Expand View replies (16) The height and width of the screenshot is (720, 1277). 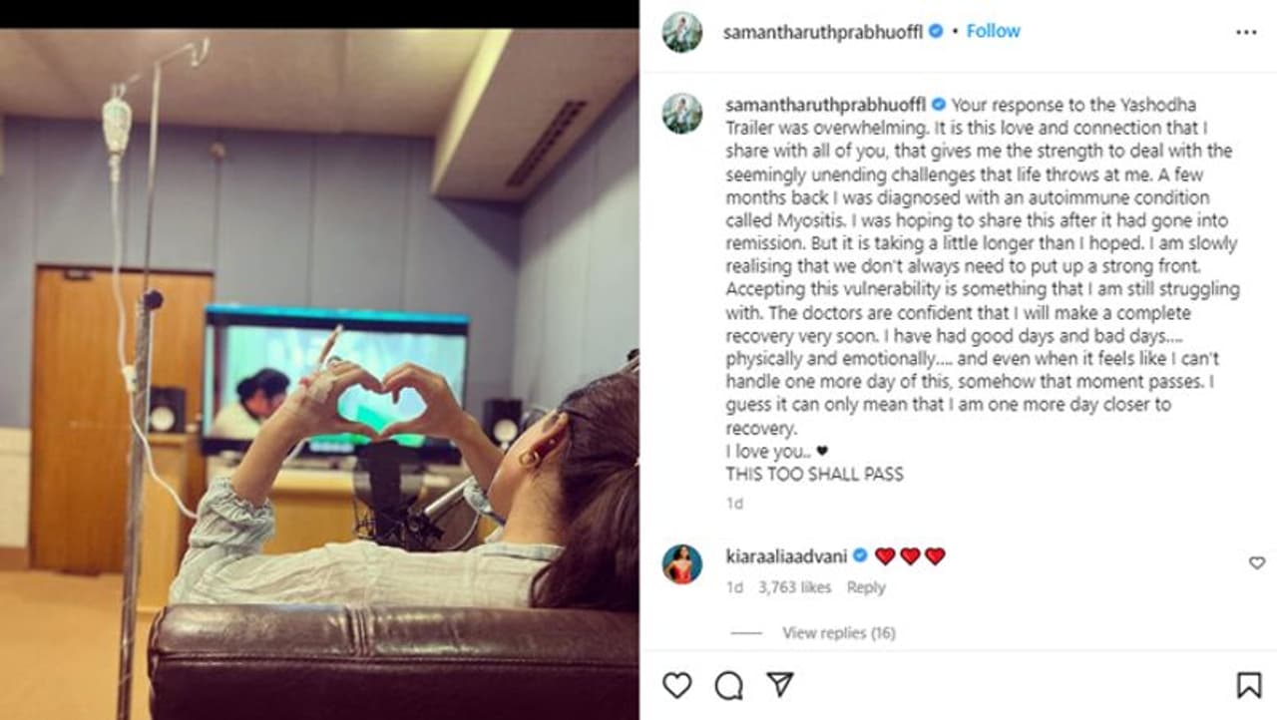click(839, 633)
